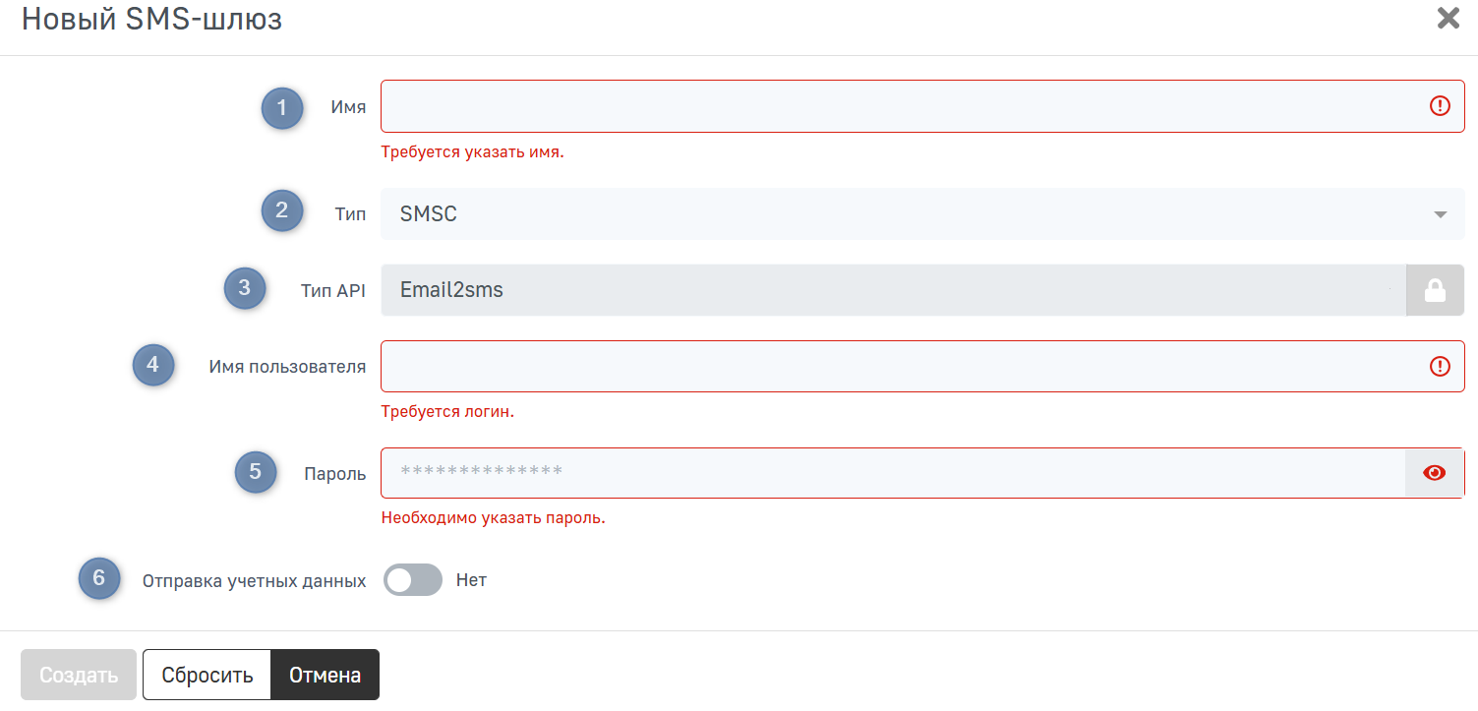Click the numbered badge 3 icon
1478x711 pixels.
click(245, 288)
